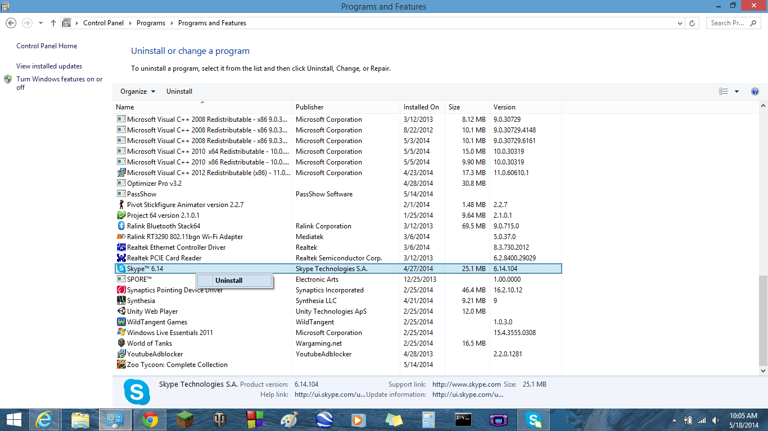Open Turn Windows features on or off
The width and height of the screenshot is (768, 431).
point(60,83)
